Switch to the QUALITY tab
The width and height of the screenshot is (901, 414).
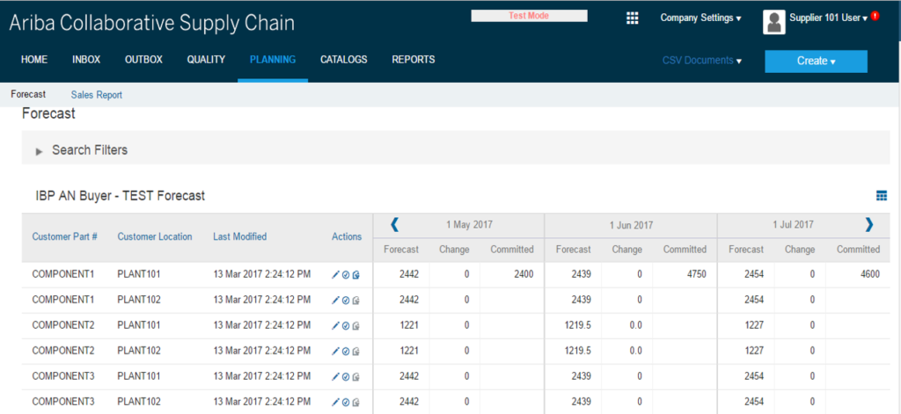[206, 60]
